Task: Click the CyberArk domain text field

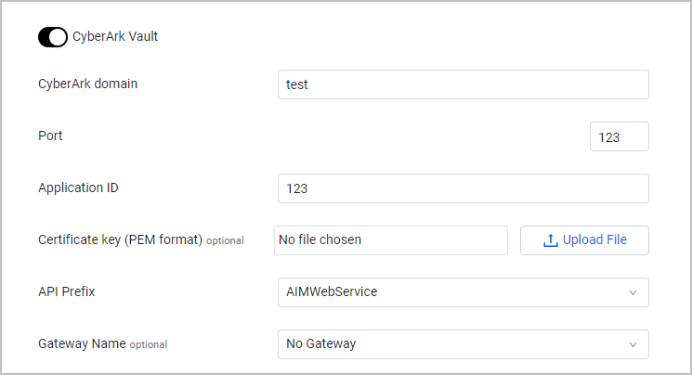Action: (463, 84)
